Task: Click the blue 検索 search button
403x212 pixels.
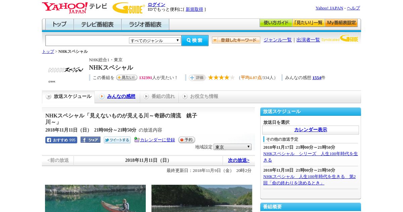Action: tap(195, 40)
